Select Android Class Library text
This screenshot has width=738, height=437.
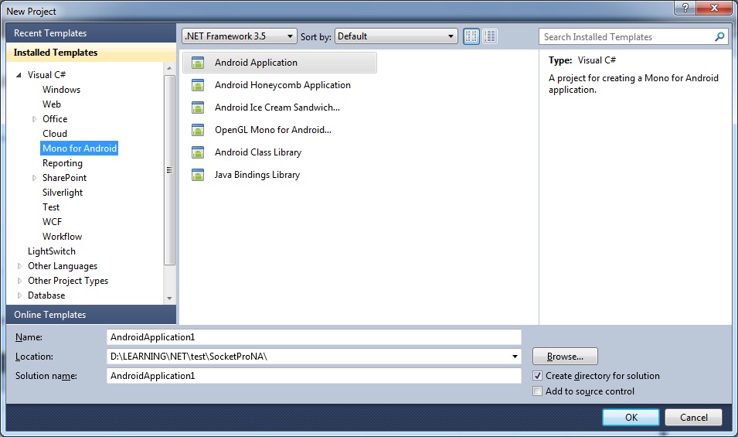point(258,152)
